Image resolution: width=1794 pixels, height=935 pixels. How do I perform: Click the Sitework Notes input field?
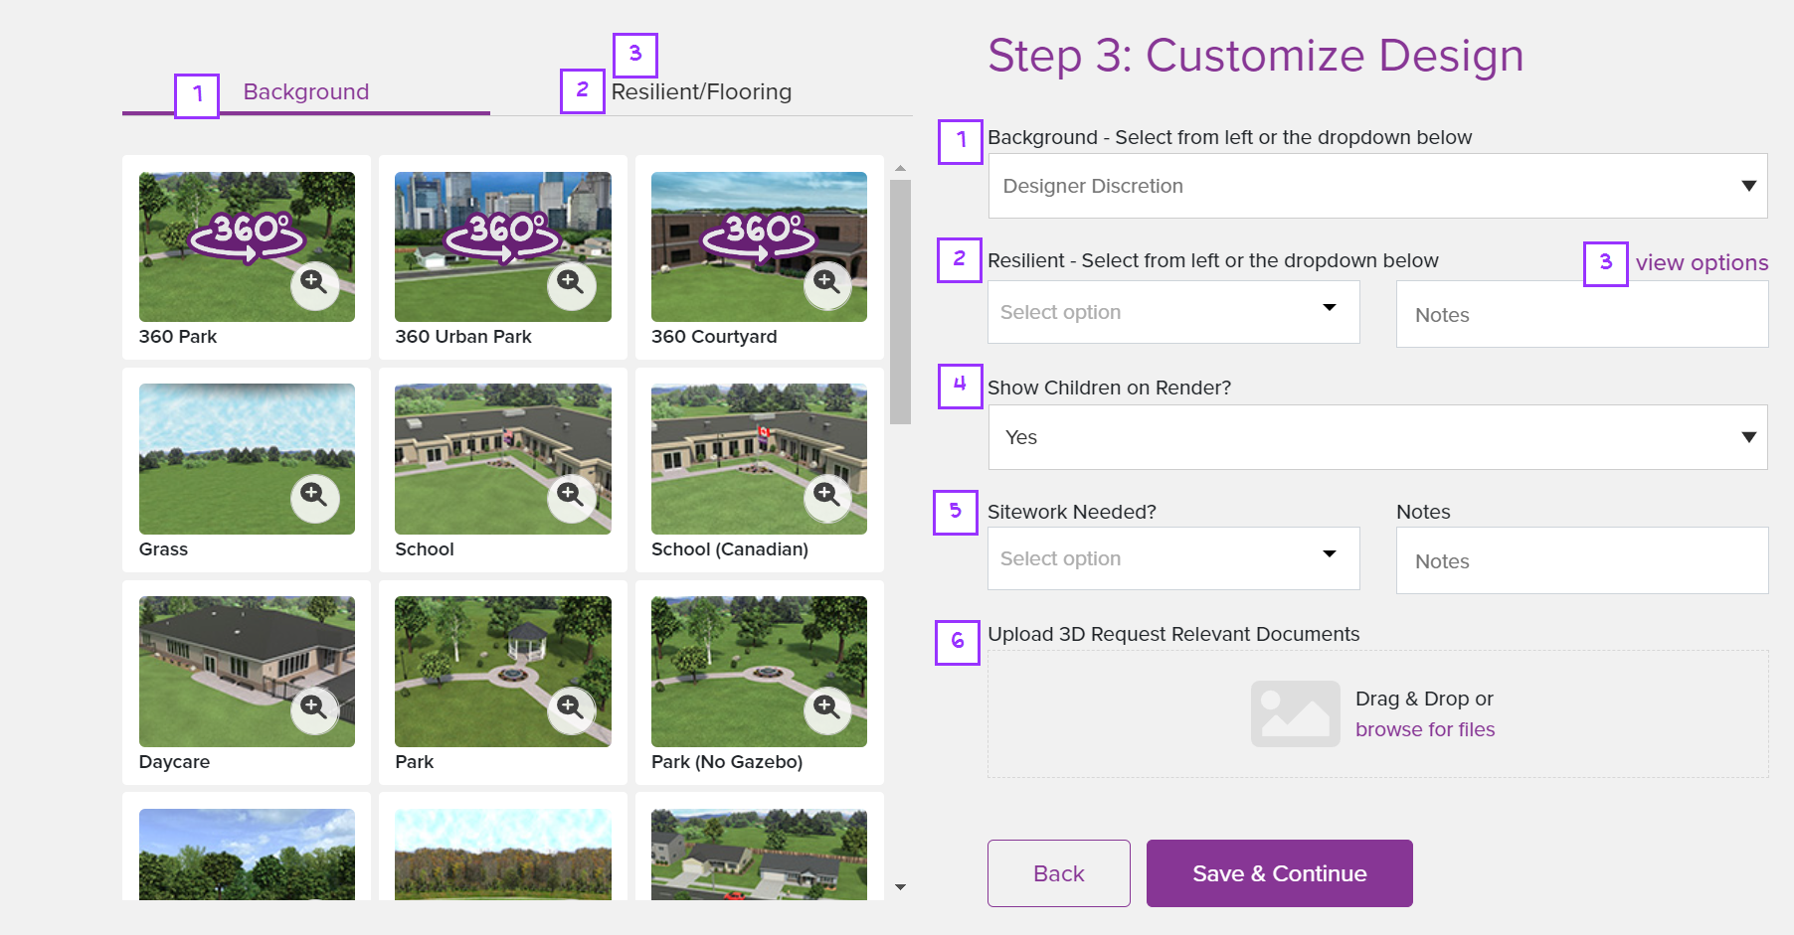[1582, 560]
